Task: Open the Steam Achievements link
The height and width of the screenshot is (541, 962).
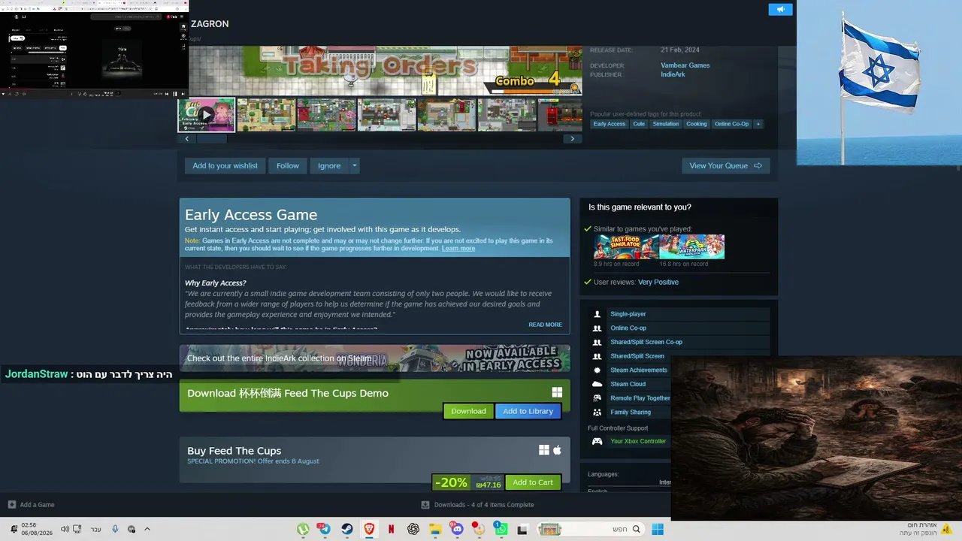Action: pyautogui.click(x=639, y=370)
